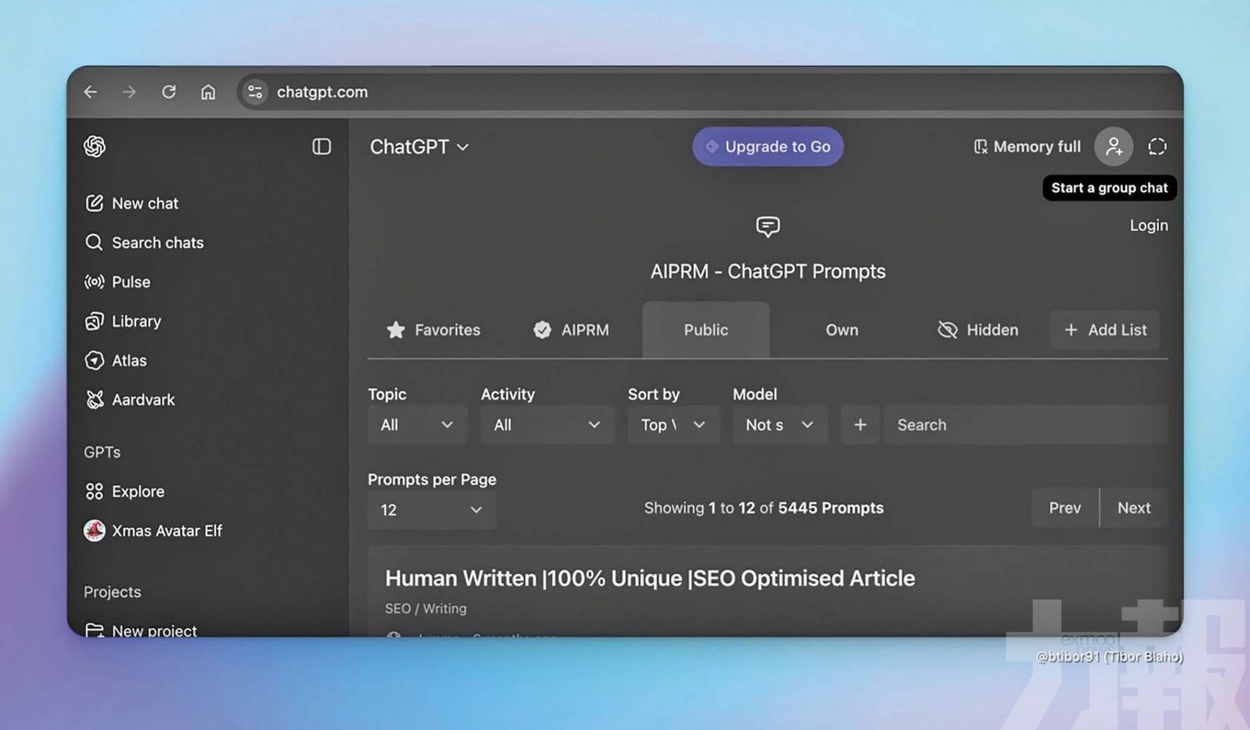The width and height of the screenshot is (1250, 730).
Task: Open a New chat from the sidebar
Action: tap(145, 203)
